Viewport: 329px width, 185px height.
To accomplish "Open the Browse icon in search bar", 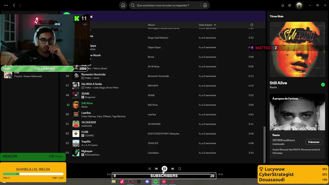I will tap(205, 5).
